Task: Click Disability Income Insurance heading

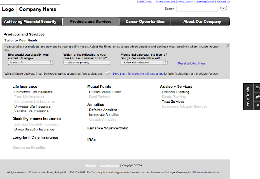Action: click(37, 119)
